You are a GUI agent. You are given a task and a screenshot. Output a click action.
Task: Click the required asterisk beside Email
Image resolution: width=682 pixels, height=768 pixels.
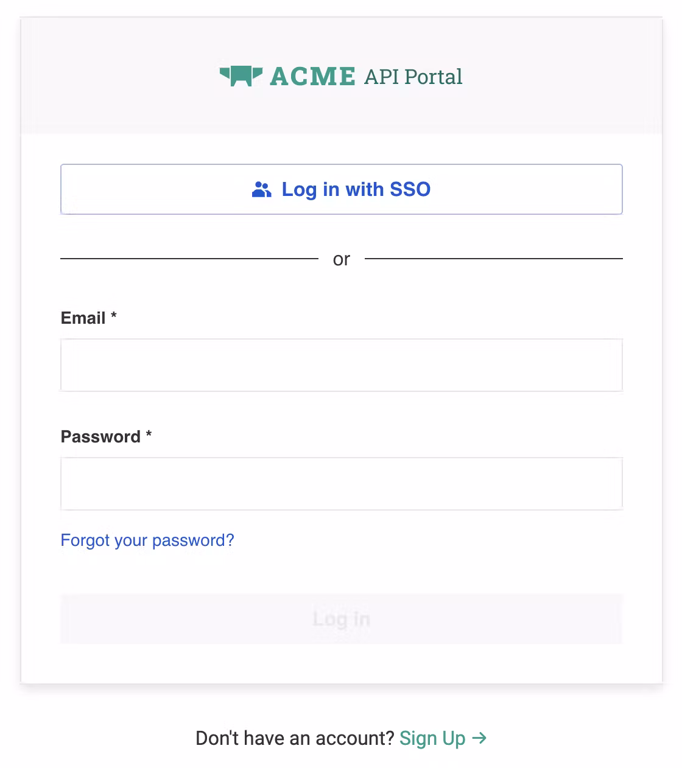(x=114, y=316)
